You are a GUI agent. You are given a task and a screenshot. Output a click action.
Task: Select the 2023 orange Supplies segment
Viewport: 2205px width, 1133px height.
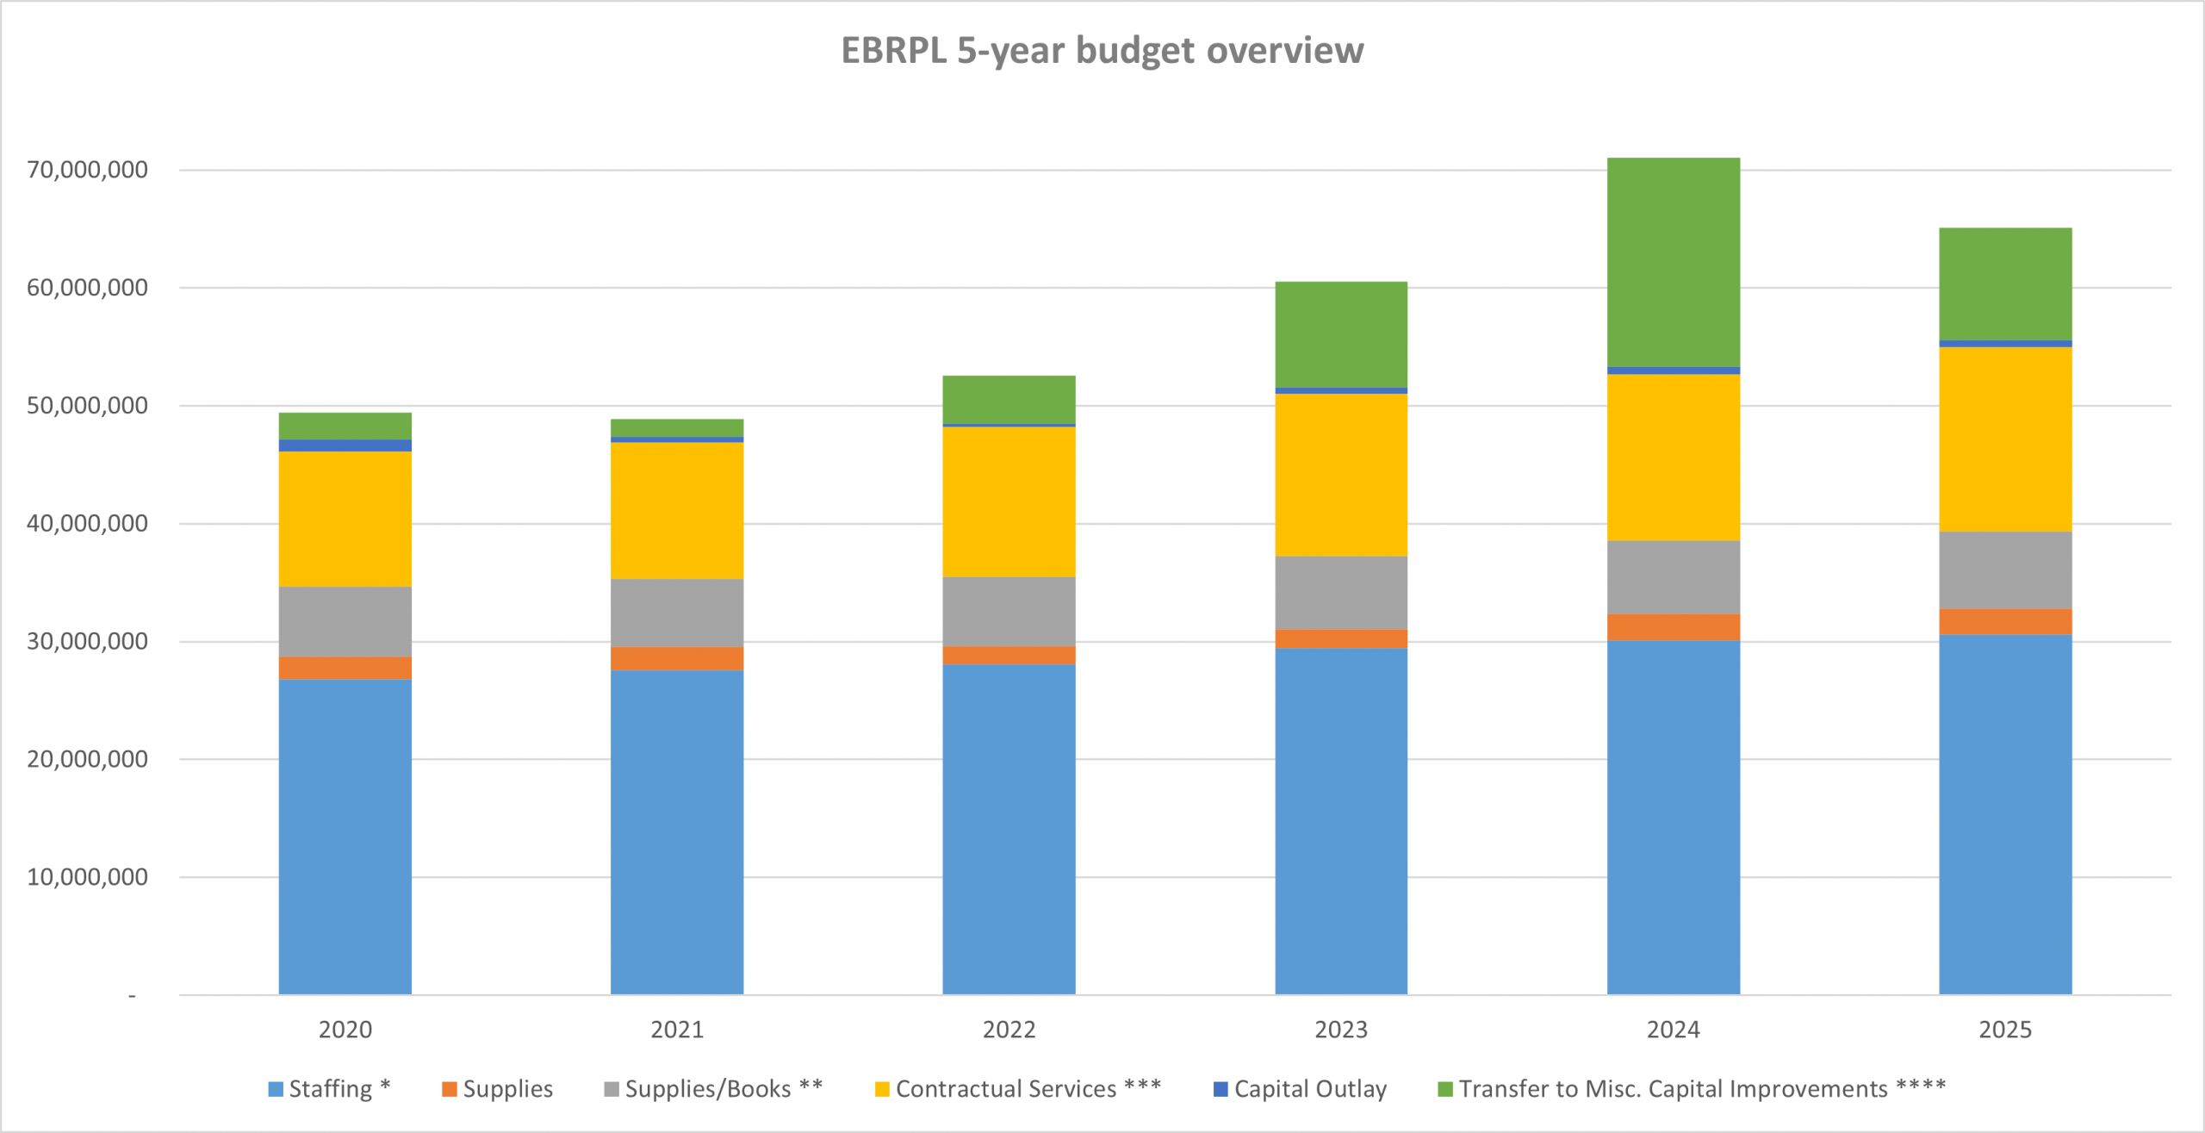point(1341,638)
